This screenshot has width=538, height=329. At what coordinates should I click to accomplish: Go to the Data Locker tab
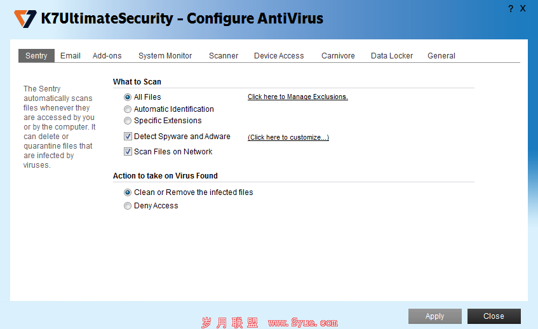click(x=392, y=56)
